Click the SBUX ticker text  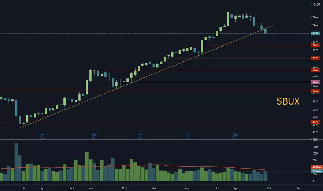click(x=288, y=101)
